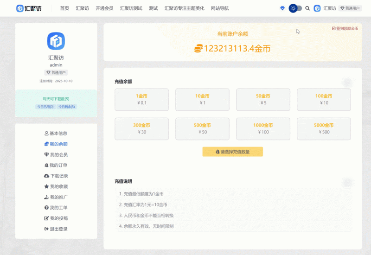
Task: Click the 汇聚访 username in the header
Action: 330,8
